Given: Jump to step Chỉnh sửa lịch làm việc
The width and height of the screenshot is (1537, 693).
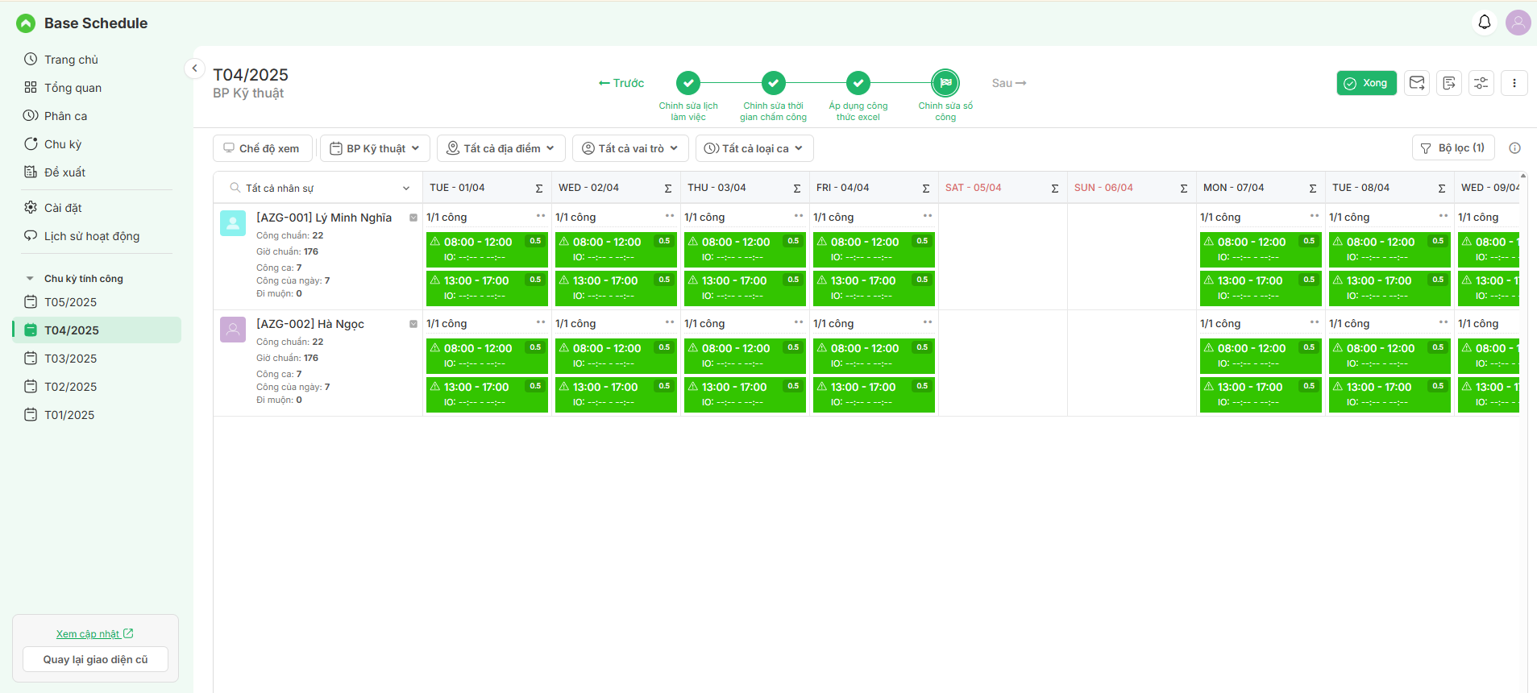Looking at the screenshot, I should [688, 83].
